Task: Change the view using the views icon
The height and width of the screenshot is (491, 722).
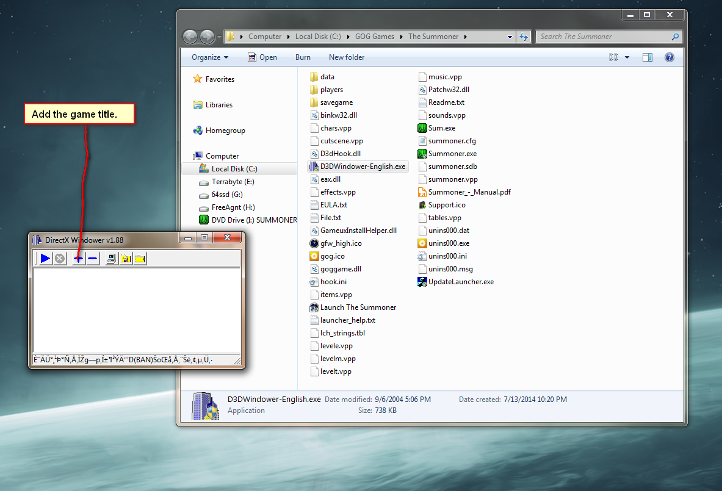Action: point(613,57)
